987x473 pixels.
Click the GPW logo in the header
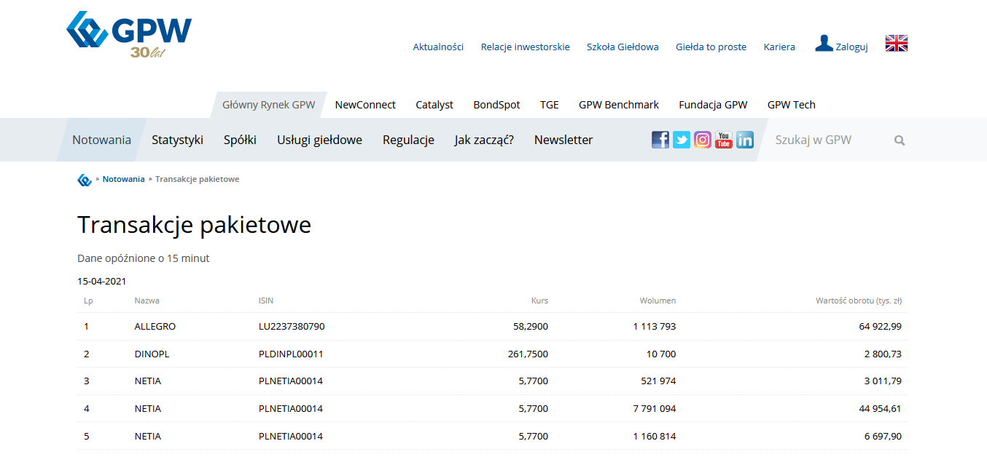pos(129,34)
